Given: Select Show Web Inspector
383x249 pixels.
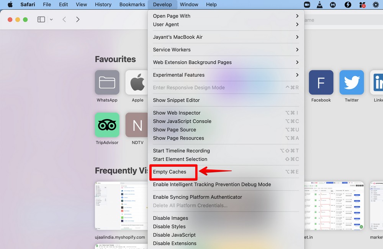Looking at the screenshot, I should [226, 113].
